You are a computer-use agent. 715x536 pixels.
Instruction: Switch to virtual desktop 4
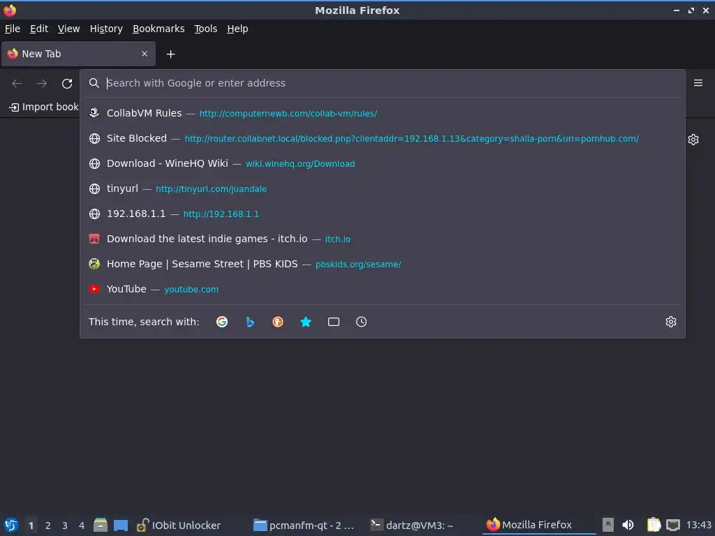82,526
